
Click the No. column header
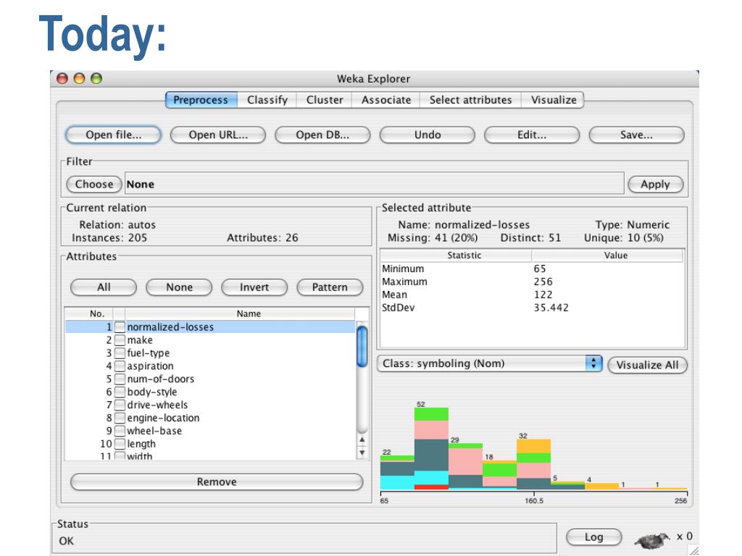pos(89,313)
